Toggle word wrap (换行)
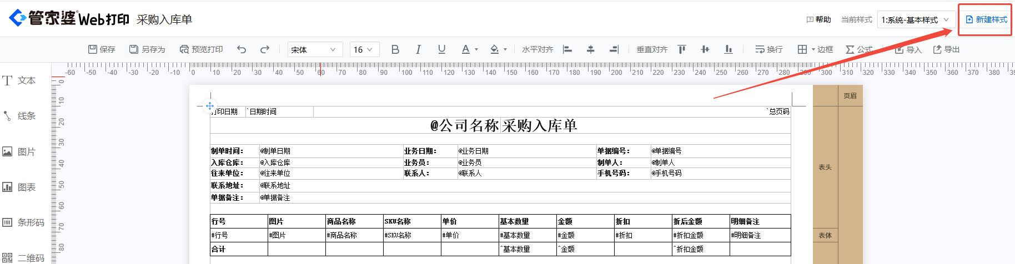Viewport: 1015px width, 264px height. point(768,49)
